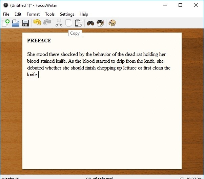Copy selection using Copy icon
This screenshot has width=204, height=179.
coord(69,23)
